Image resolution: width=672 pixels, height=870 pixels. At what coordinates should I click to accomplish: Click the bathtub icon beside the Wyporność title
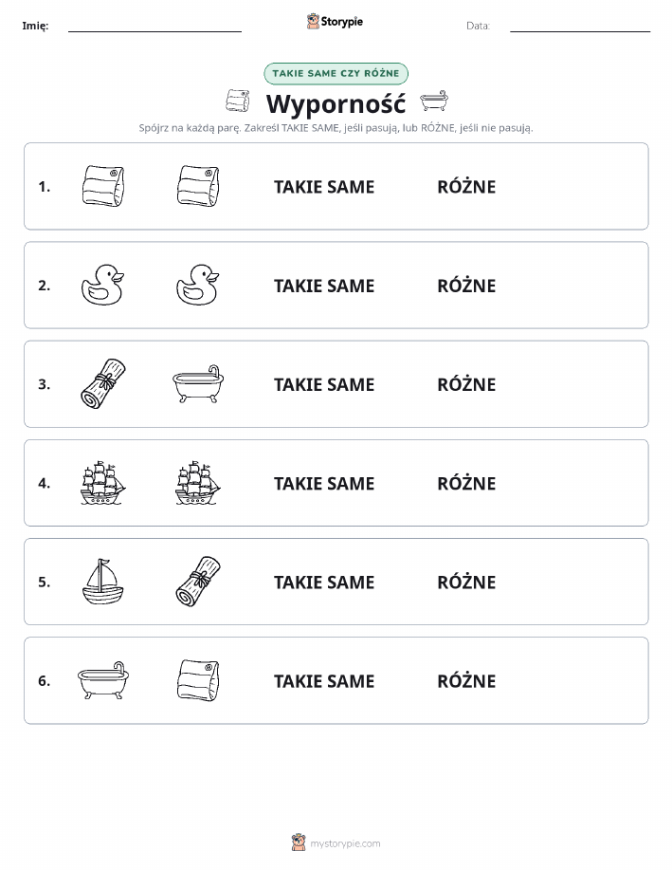tap(433, 101)
